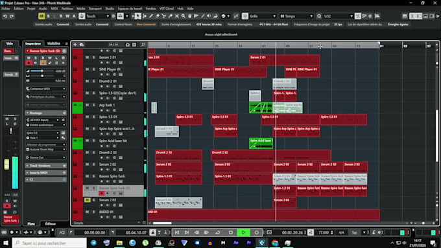
Task: Click the horizontal project scrollbar thumb
Action: click(162, 223)
